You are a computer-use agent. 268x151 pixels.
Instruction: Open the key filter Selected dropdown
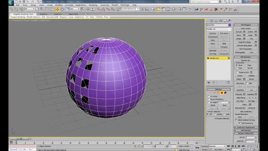point(217,146)
